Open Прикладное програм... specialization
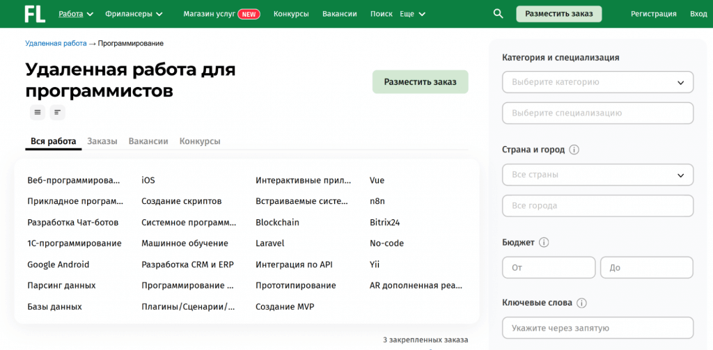Image resolution: width=713 pixels, height=350 pixels. coord(75,201)
